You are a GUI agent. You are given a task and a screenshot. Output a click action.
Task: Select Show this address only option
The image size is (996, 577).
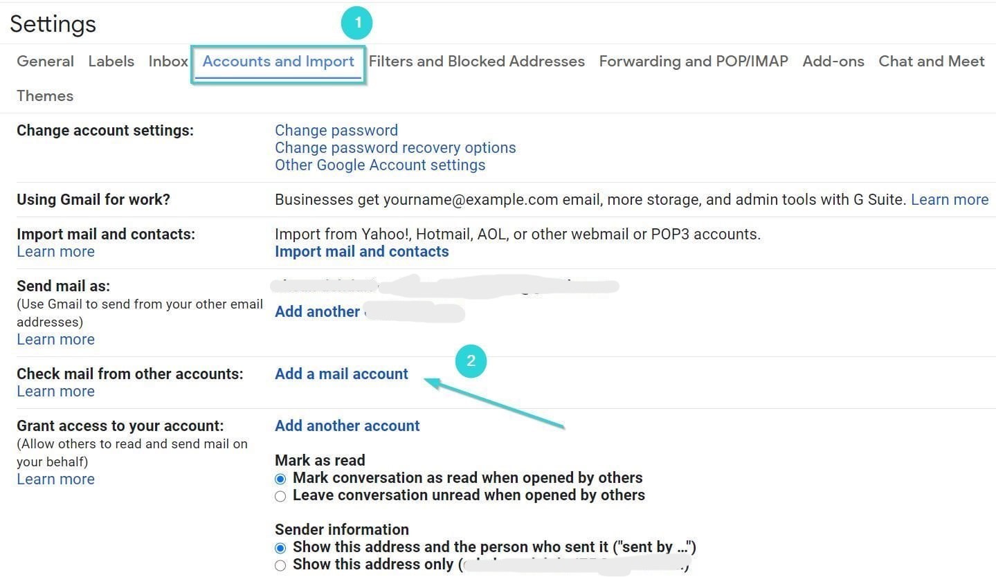(280, 565)
